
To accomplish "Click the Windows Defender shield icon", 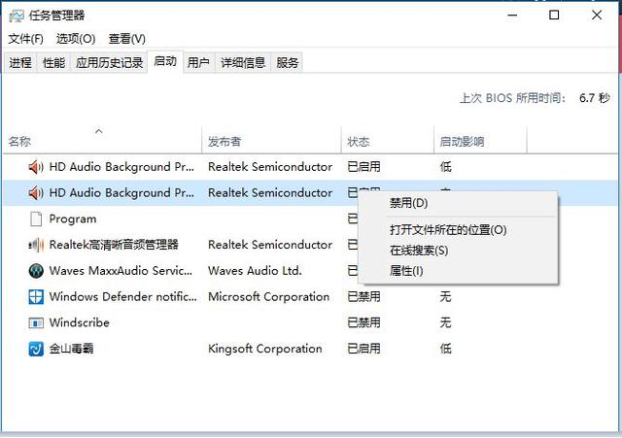I will (x=36, y=297).
